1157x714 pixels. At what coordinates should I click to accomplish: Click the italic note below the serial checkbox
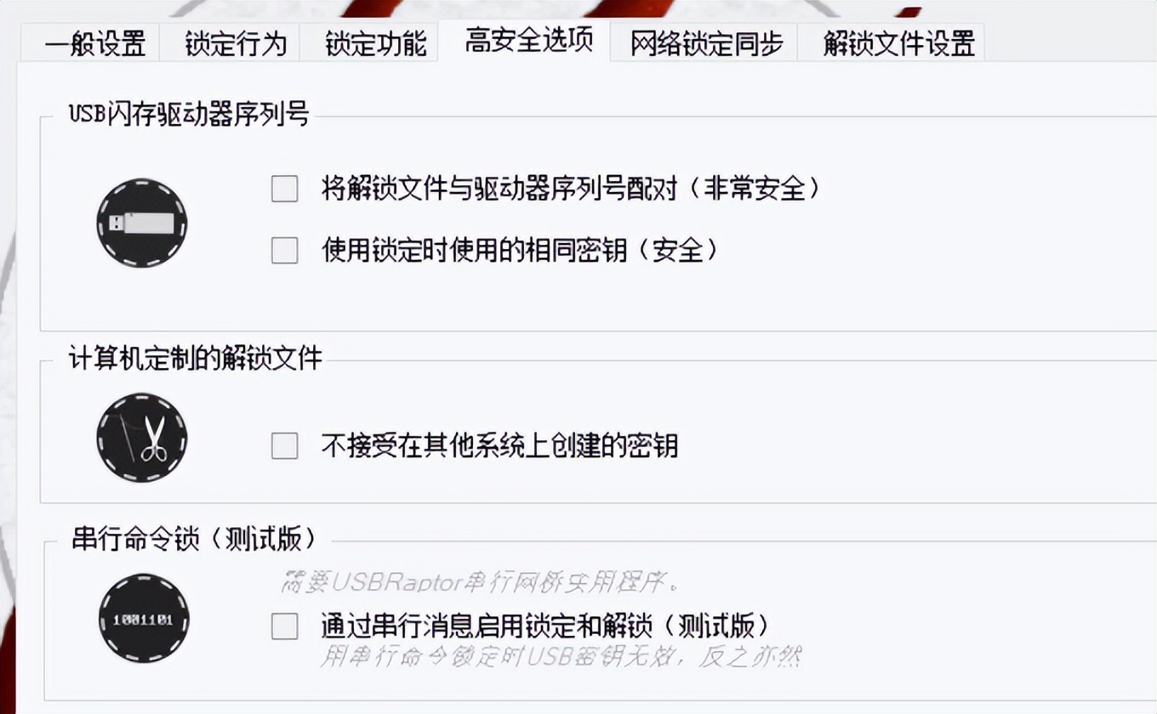click(x=561, y=657)
